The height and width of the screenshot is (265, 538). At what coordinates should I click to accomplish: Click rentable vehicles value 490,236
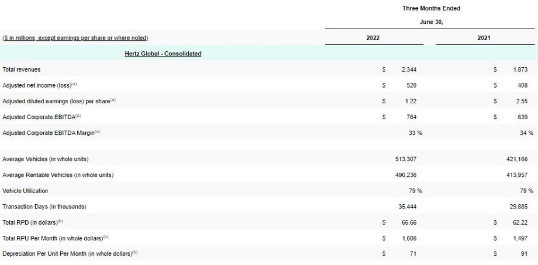(406, 175)
